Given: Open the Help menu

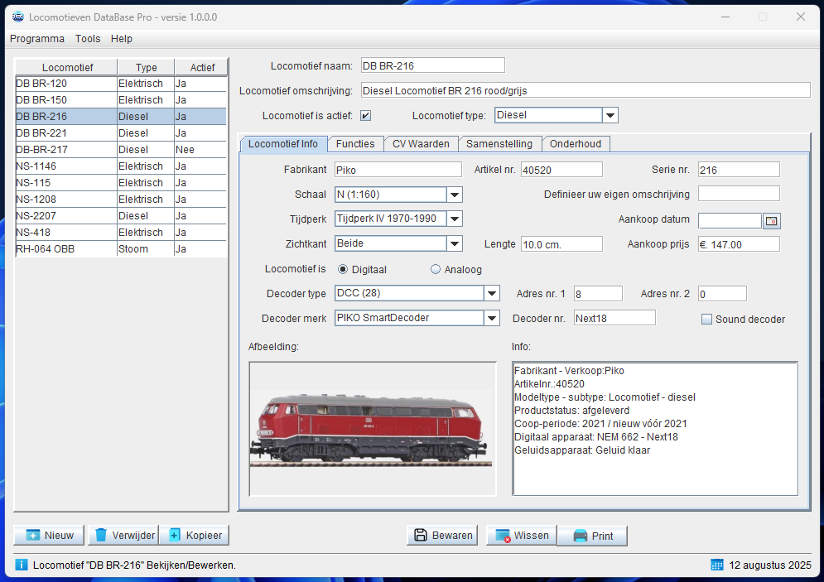Looking at the screenshot, I should pos(122,38).
